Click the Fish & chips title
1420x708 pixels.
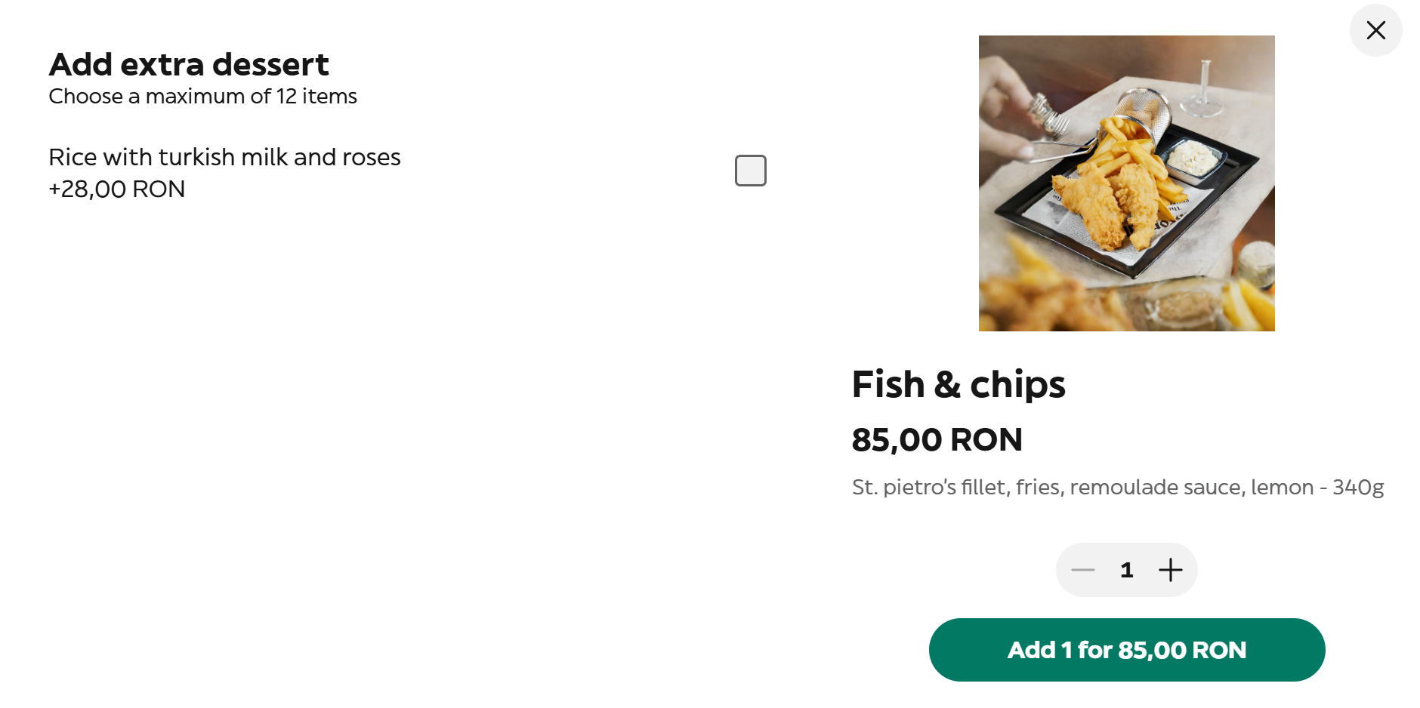click(958, 384)
